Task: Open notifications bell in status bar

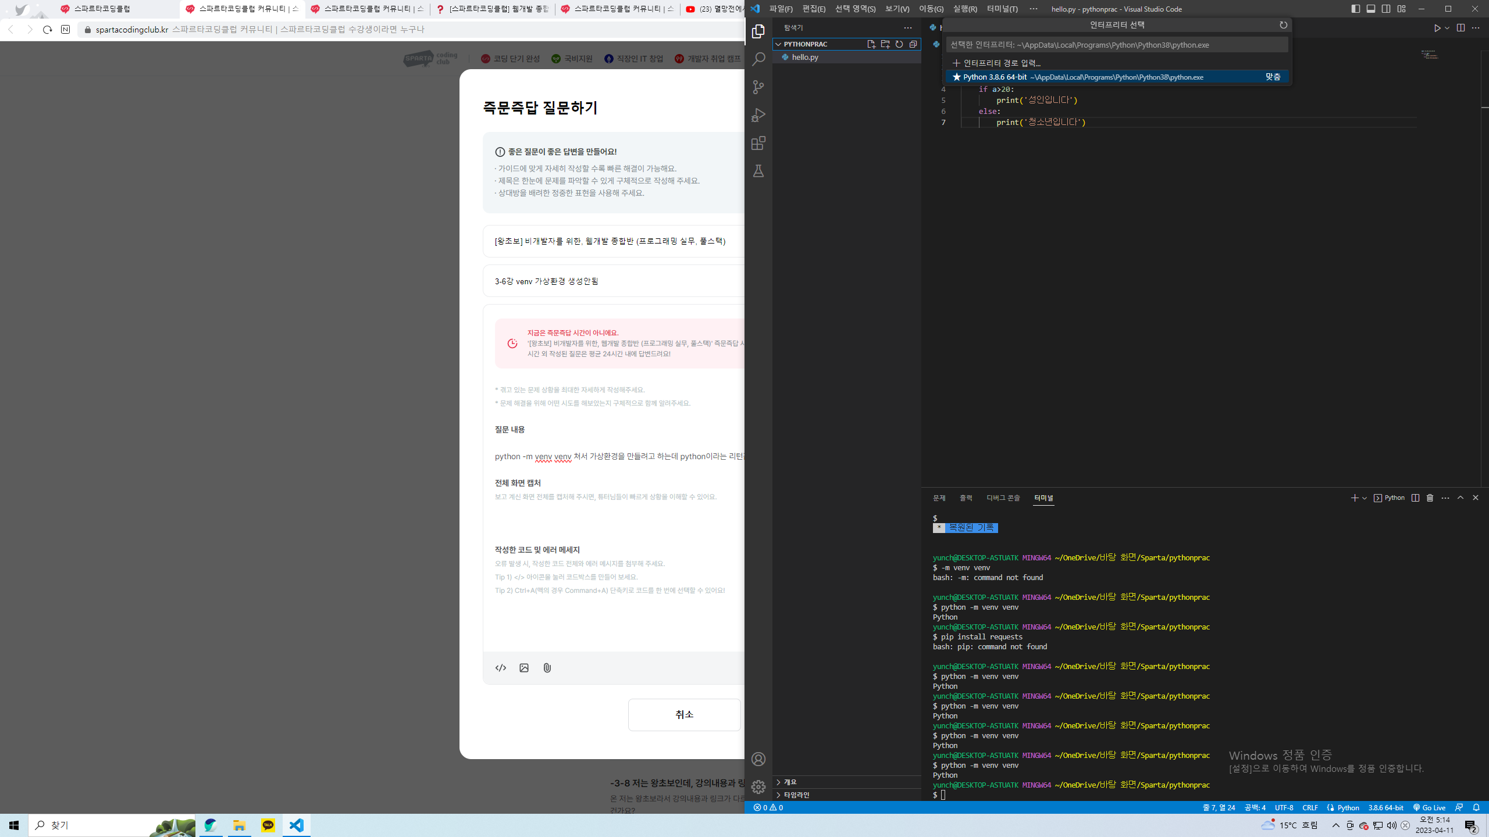Action: 1476,807
